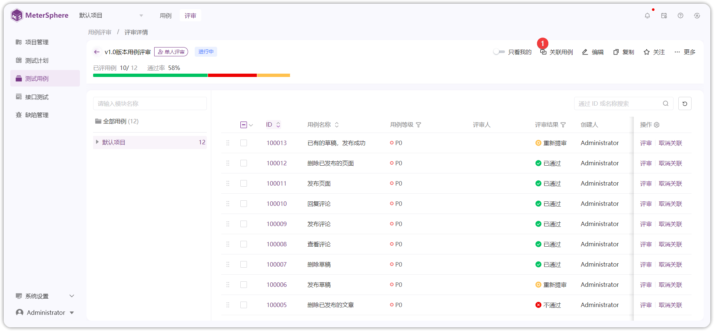Refresh the case table with the reload icon

click(x=685, y=103)
